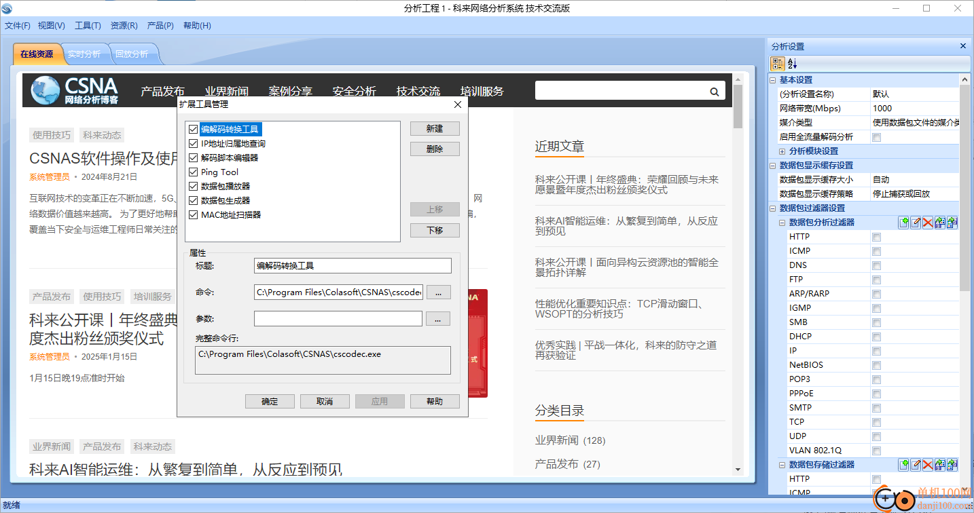Export filters icon in 数据包分析过滤器 header
This screenshot has width=974, height=513.
(x=952, y=222)
